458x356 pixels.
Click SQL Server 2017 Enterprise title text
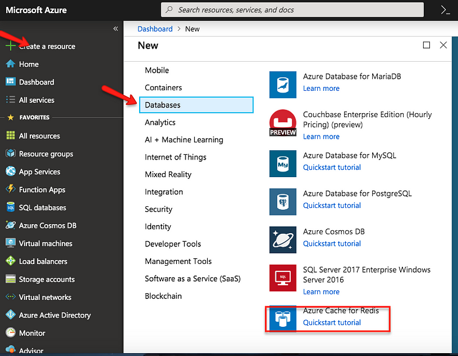366,275
